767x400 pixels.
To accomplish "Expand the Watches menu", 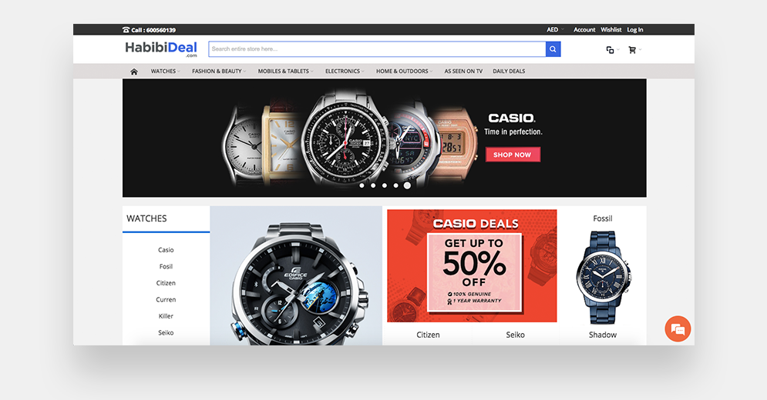I will (x=165, y=72).
